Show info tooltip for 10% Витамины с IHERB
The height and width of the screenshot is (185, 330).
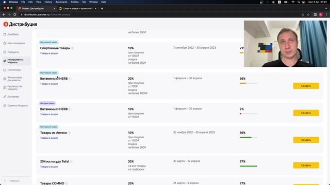point(70,109)
